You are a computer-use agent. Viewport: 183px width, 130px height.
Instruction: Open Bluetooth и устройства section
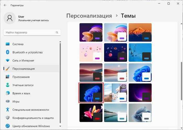coord(31,52)
